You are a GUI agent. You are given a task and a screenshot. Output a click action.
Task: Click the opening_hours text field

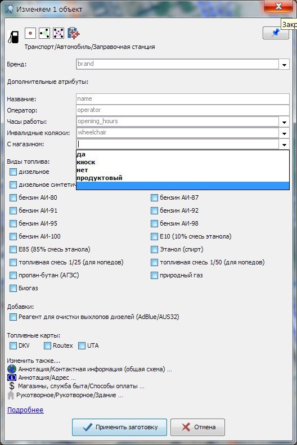(178, 122)
